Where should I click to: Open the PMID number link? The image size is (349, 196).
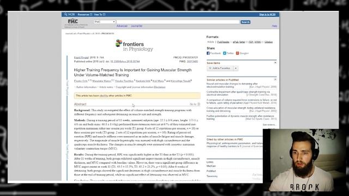click(x=192, y=62)
